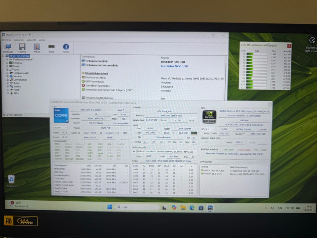Click the Wi-Fi network tray icon
Image resolution: width=317 pixels, height=238 pixels.
click(288, 208)
